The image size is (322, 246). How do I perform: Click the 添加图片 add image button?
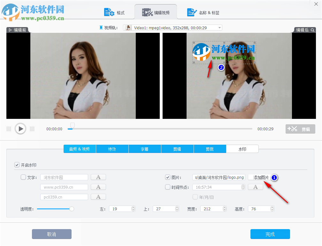point(261,177)
